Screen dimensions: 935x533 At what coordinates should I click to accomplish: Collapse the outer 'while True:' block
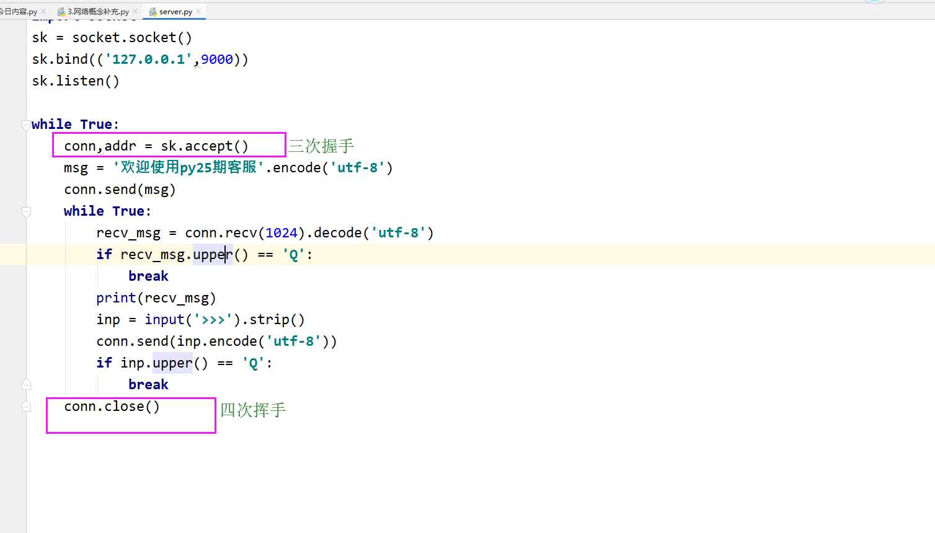[x=26, y=125]
